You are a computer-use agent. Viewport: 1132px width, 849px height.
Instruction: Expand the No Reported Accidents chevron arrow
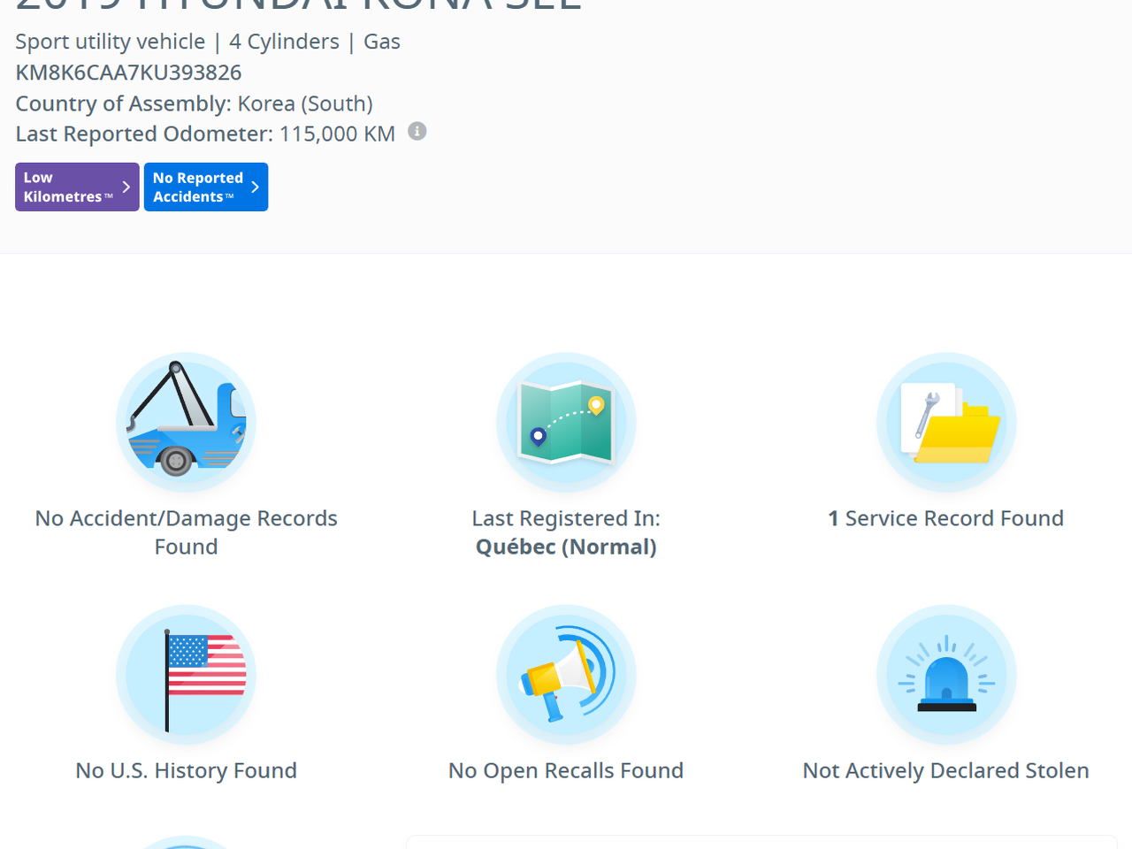click(x=255, y=187)
